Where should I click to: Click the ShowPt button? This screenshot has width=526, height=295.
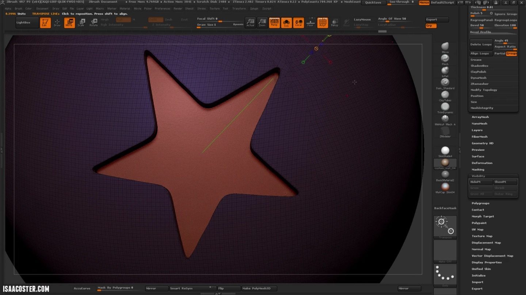click(x=506, y=182)
